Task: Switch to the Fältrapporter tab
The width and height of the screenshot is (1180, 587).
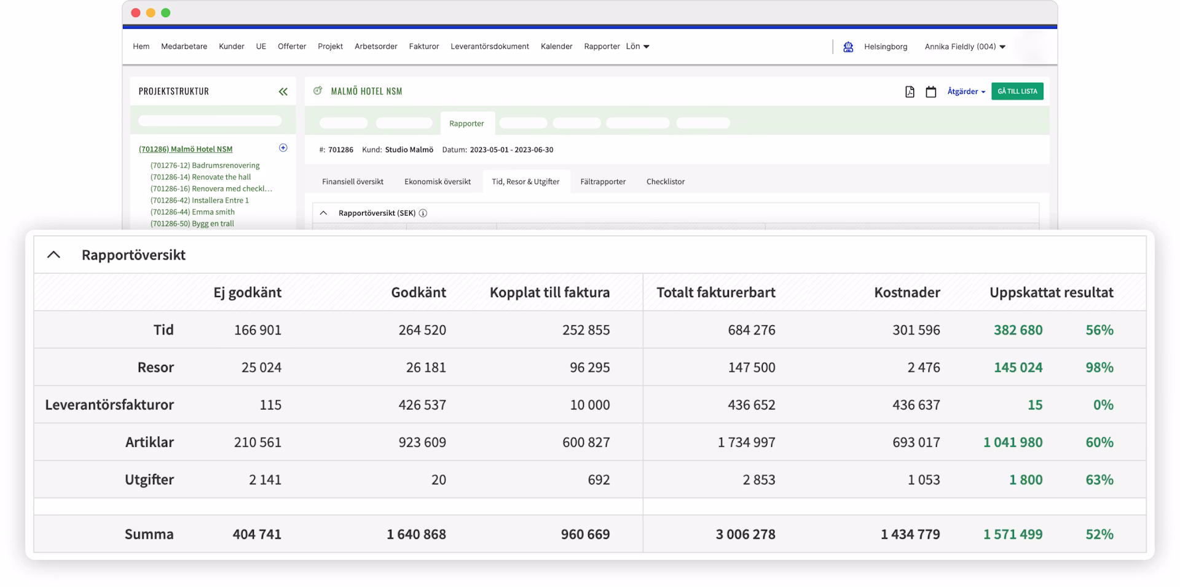Action: click(x=602, y=182)
